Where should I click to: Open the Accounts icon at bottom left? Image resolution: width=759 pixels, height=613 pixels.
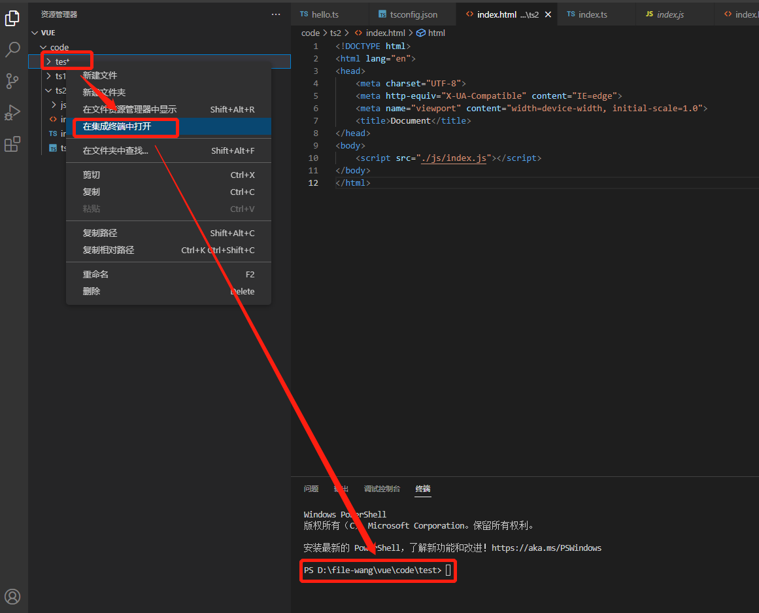[x=12, y=596]
